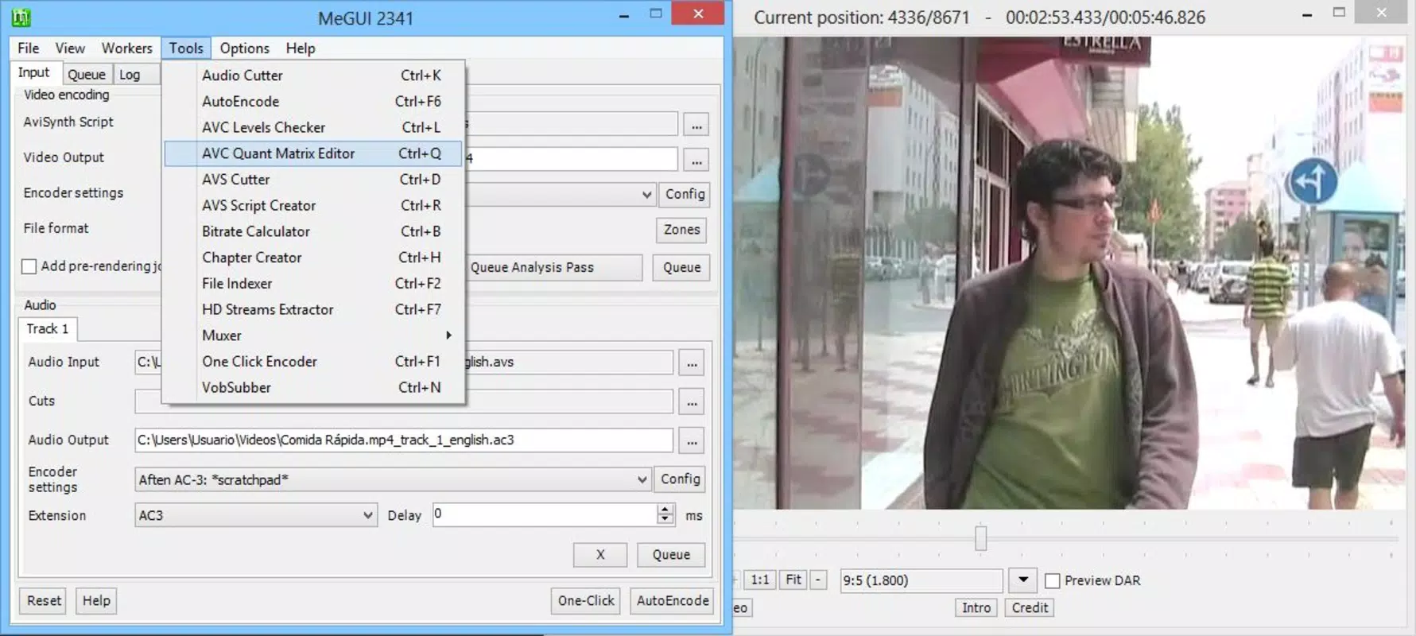Select Audio Cutter from Tools menu
The height and width of the screenshot is (636, 1416).
tap(312, 75)
